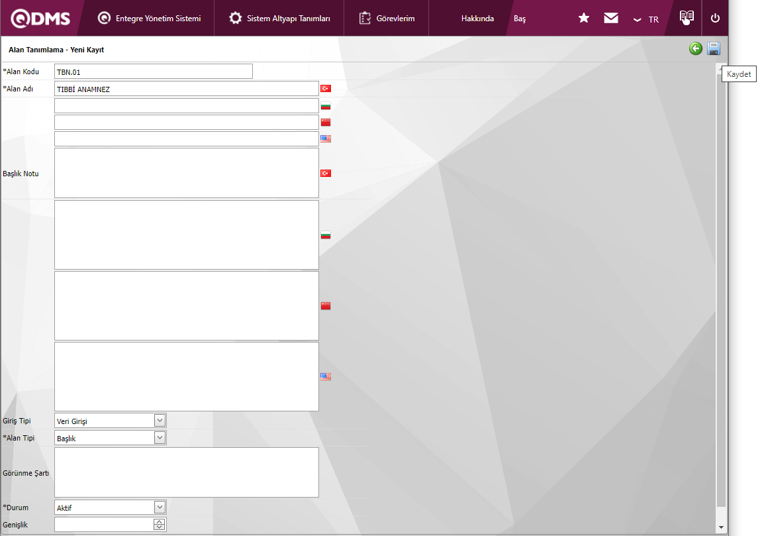The width and height of the screenshot is (760, 536).
Task: Click the Alan Kodu input field
Action: (x=153, y=72)
